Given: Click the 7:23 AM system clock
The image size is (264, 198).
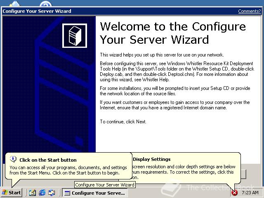Looking at the screenshot, I should pos(250,193).
